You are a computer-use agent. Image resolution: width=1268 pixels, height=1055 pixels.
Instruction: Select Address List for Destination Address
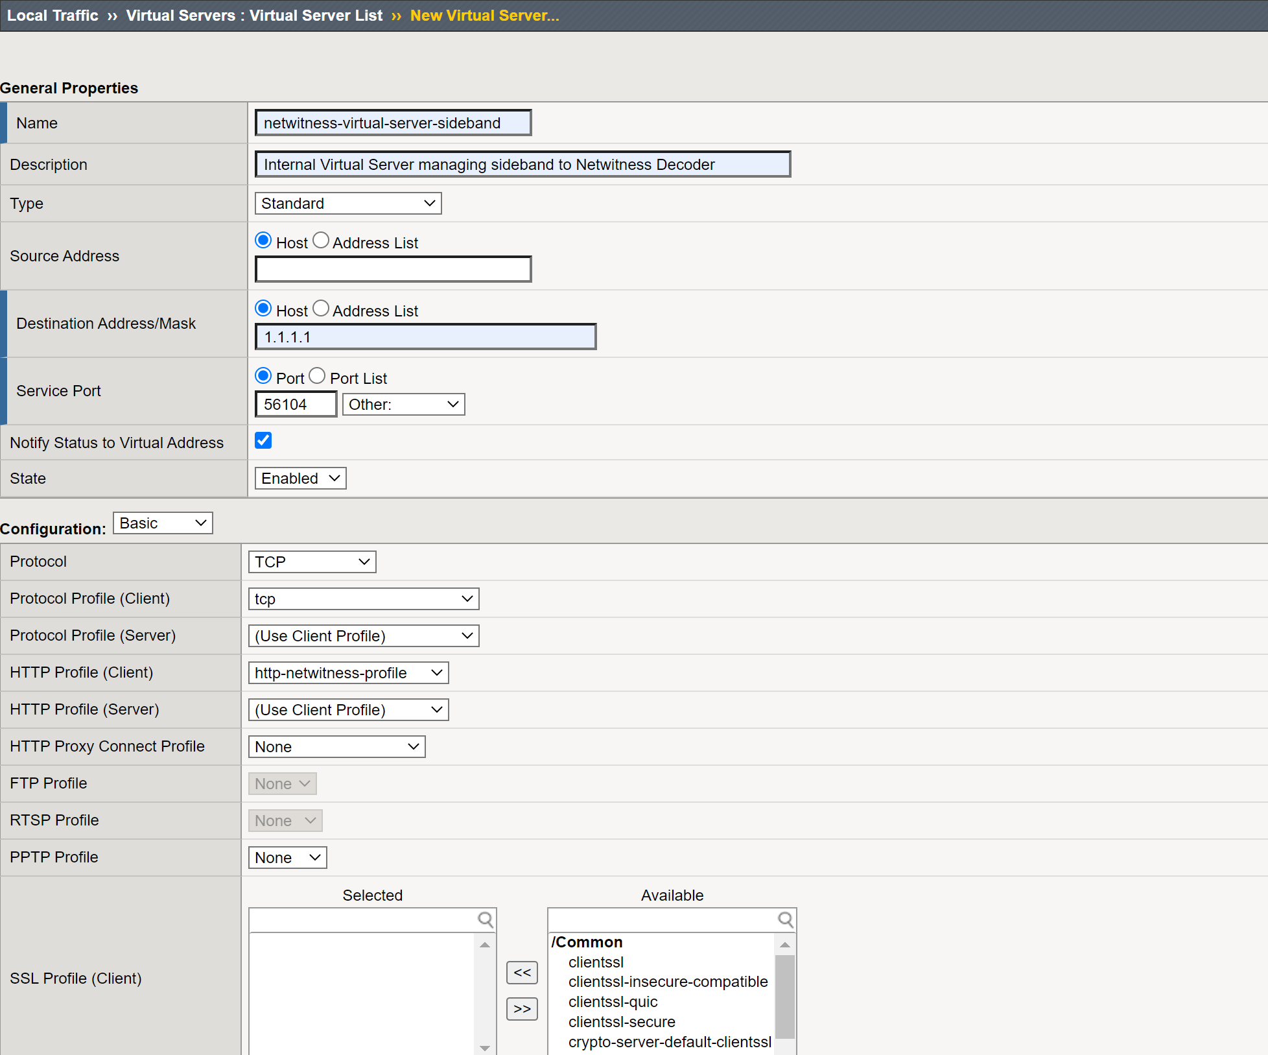[321, 309]
